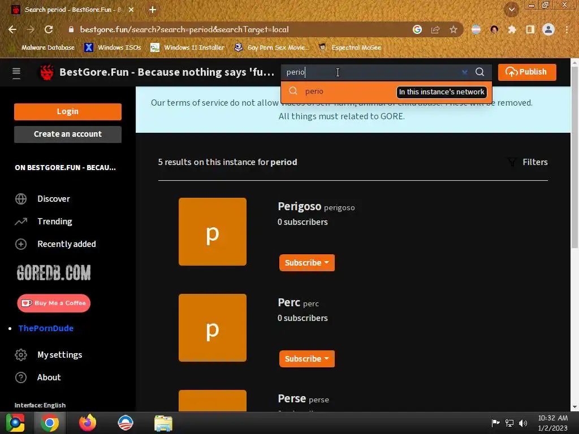
Task: Open the tab search chevron
Action: tap(512, 10)
